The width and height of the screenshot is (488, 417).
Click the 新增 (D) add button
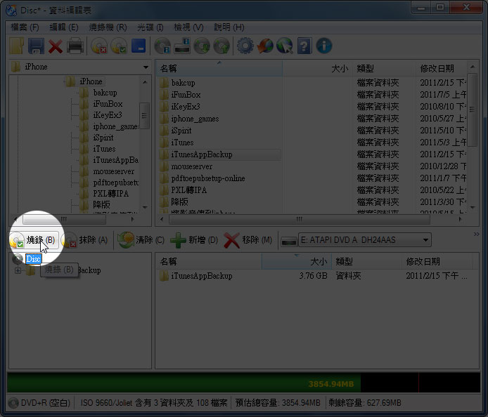(195, 240)
